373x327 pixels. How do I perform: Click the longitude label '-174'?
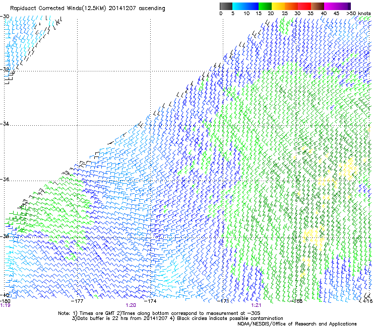(x=150, y=301)
